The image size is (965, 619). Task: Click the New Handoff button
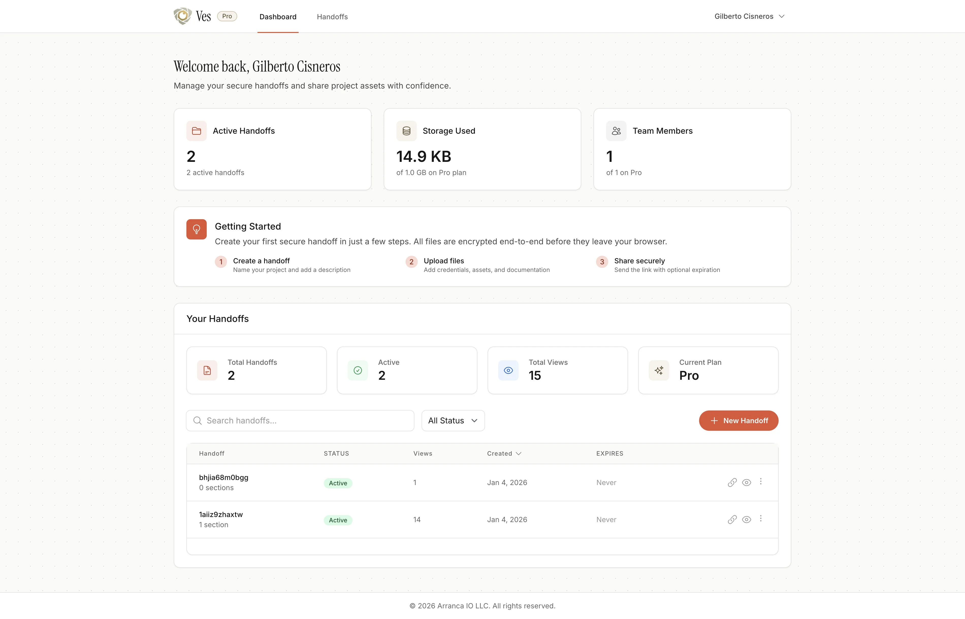tap(738, 420)
